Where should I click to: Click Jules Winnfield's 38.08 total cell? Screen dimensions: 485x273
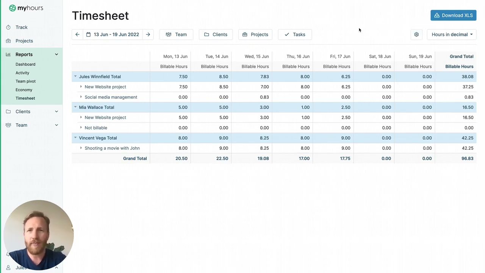(x=456, y=77)
